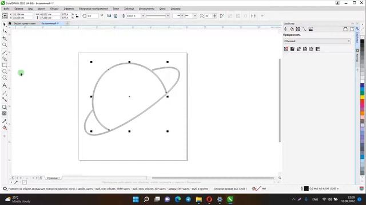Pick the yellow swatch in color palette

(362, 97)
